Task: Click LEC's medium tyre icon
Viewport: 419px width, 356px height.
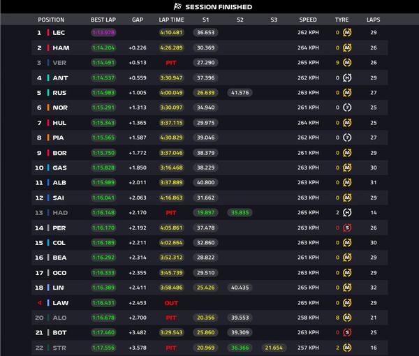Action: [x=347, y=33]
